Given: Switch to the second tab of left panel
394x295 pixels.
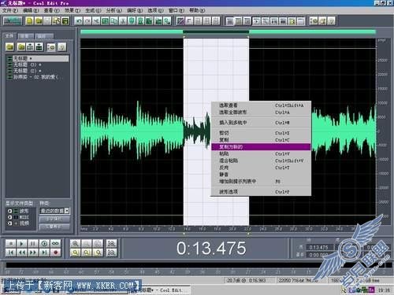Looking at the screenshot, I should click(x=26, y=36).
